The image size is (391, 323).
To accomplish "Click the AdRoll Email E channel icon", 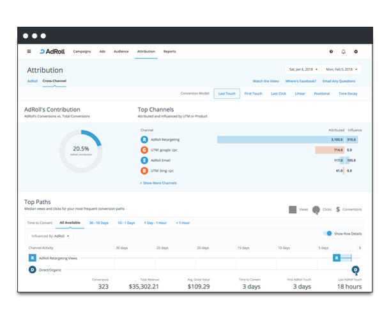I will [x=144, y=161].
